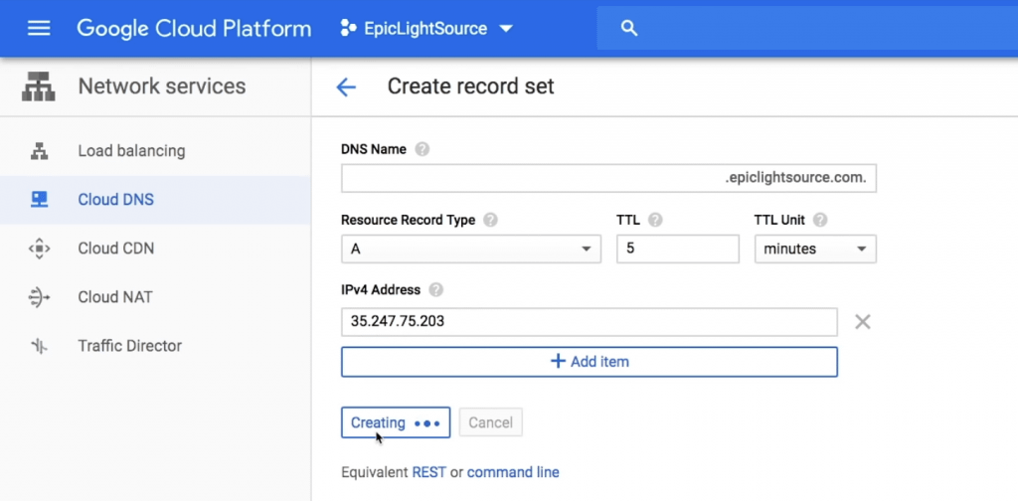Click the Creating button
The width and height of the screenshot is (1018, 501).
pyautogui.click(x=396, y=423)
